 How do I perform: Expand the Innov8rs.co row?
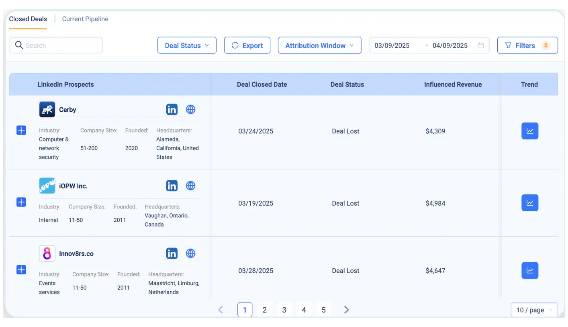click(21, 270)
